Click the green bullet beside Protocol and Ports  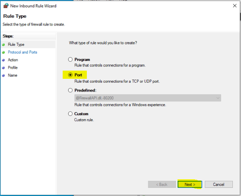tap(4, 52)
